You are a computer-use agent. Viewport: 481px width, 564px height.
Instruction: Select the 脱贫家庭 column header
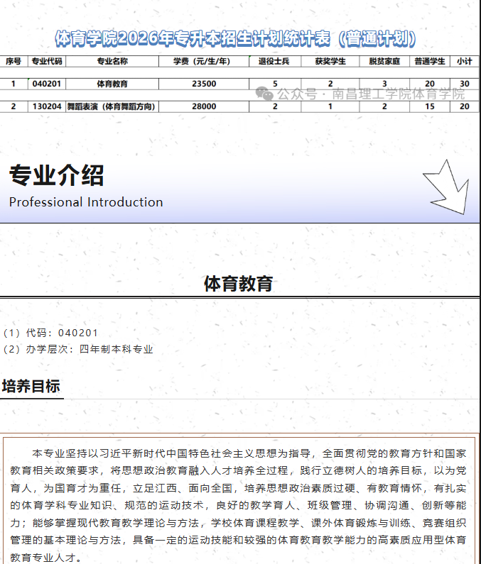pos(384,62)
